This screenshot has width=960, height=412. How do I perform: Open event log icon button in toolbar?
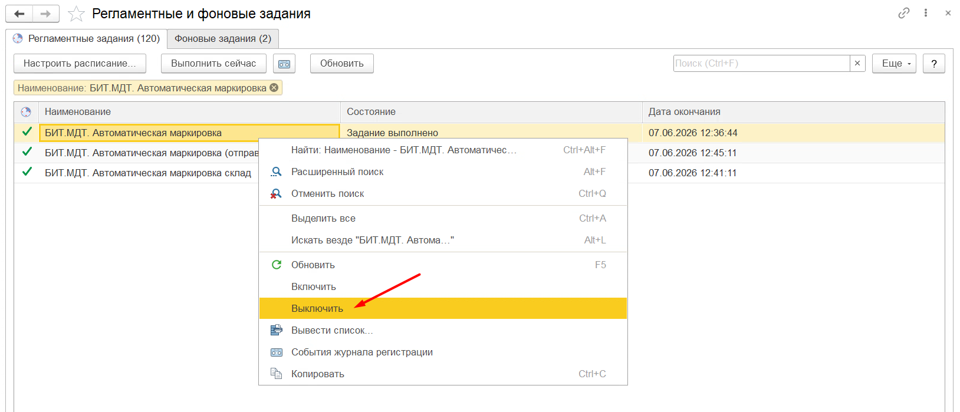pyautogui.click(x=284, y=64)
